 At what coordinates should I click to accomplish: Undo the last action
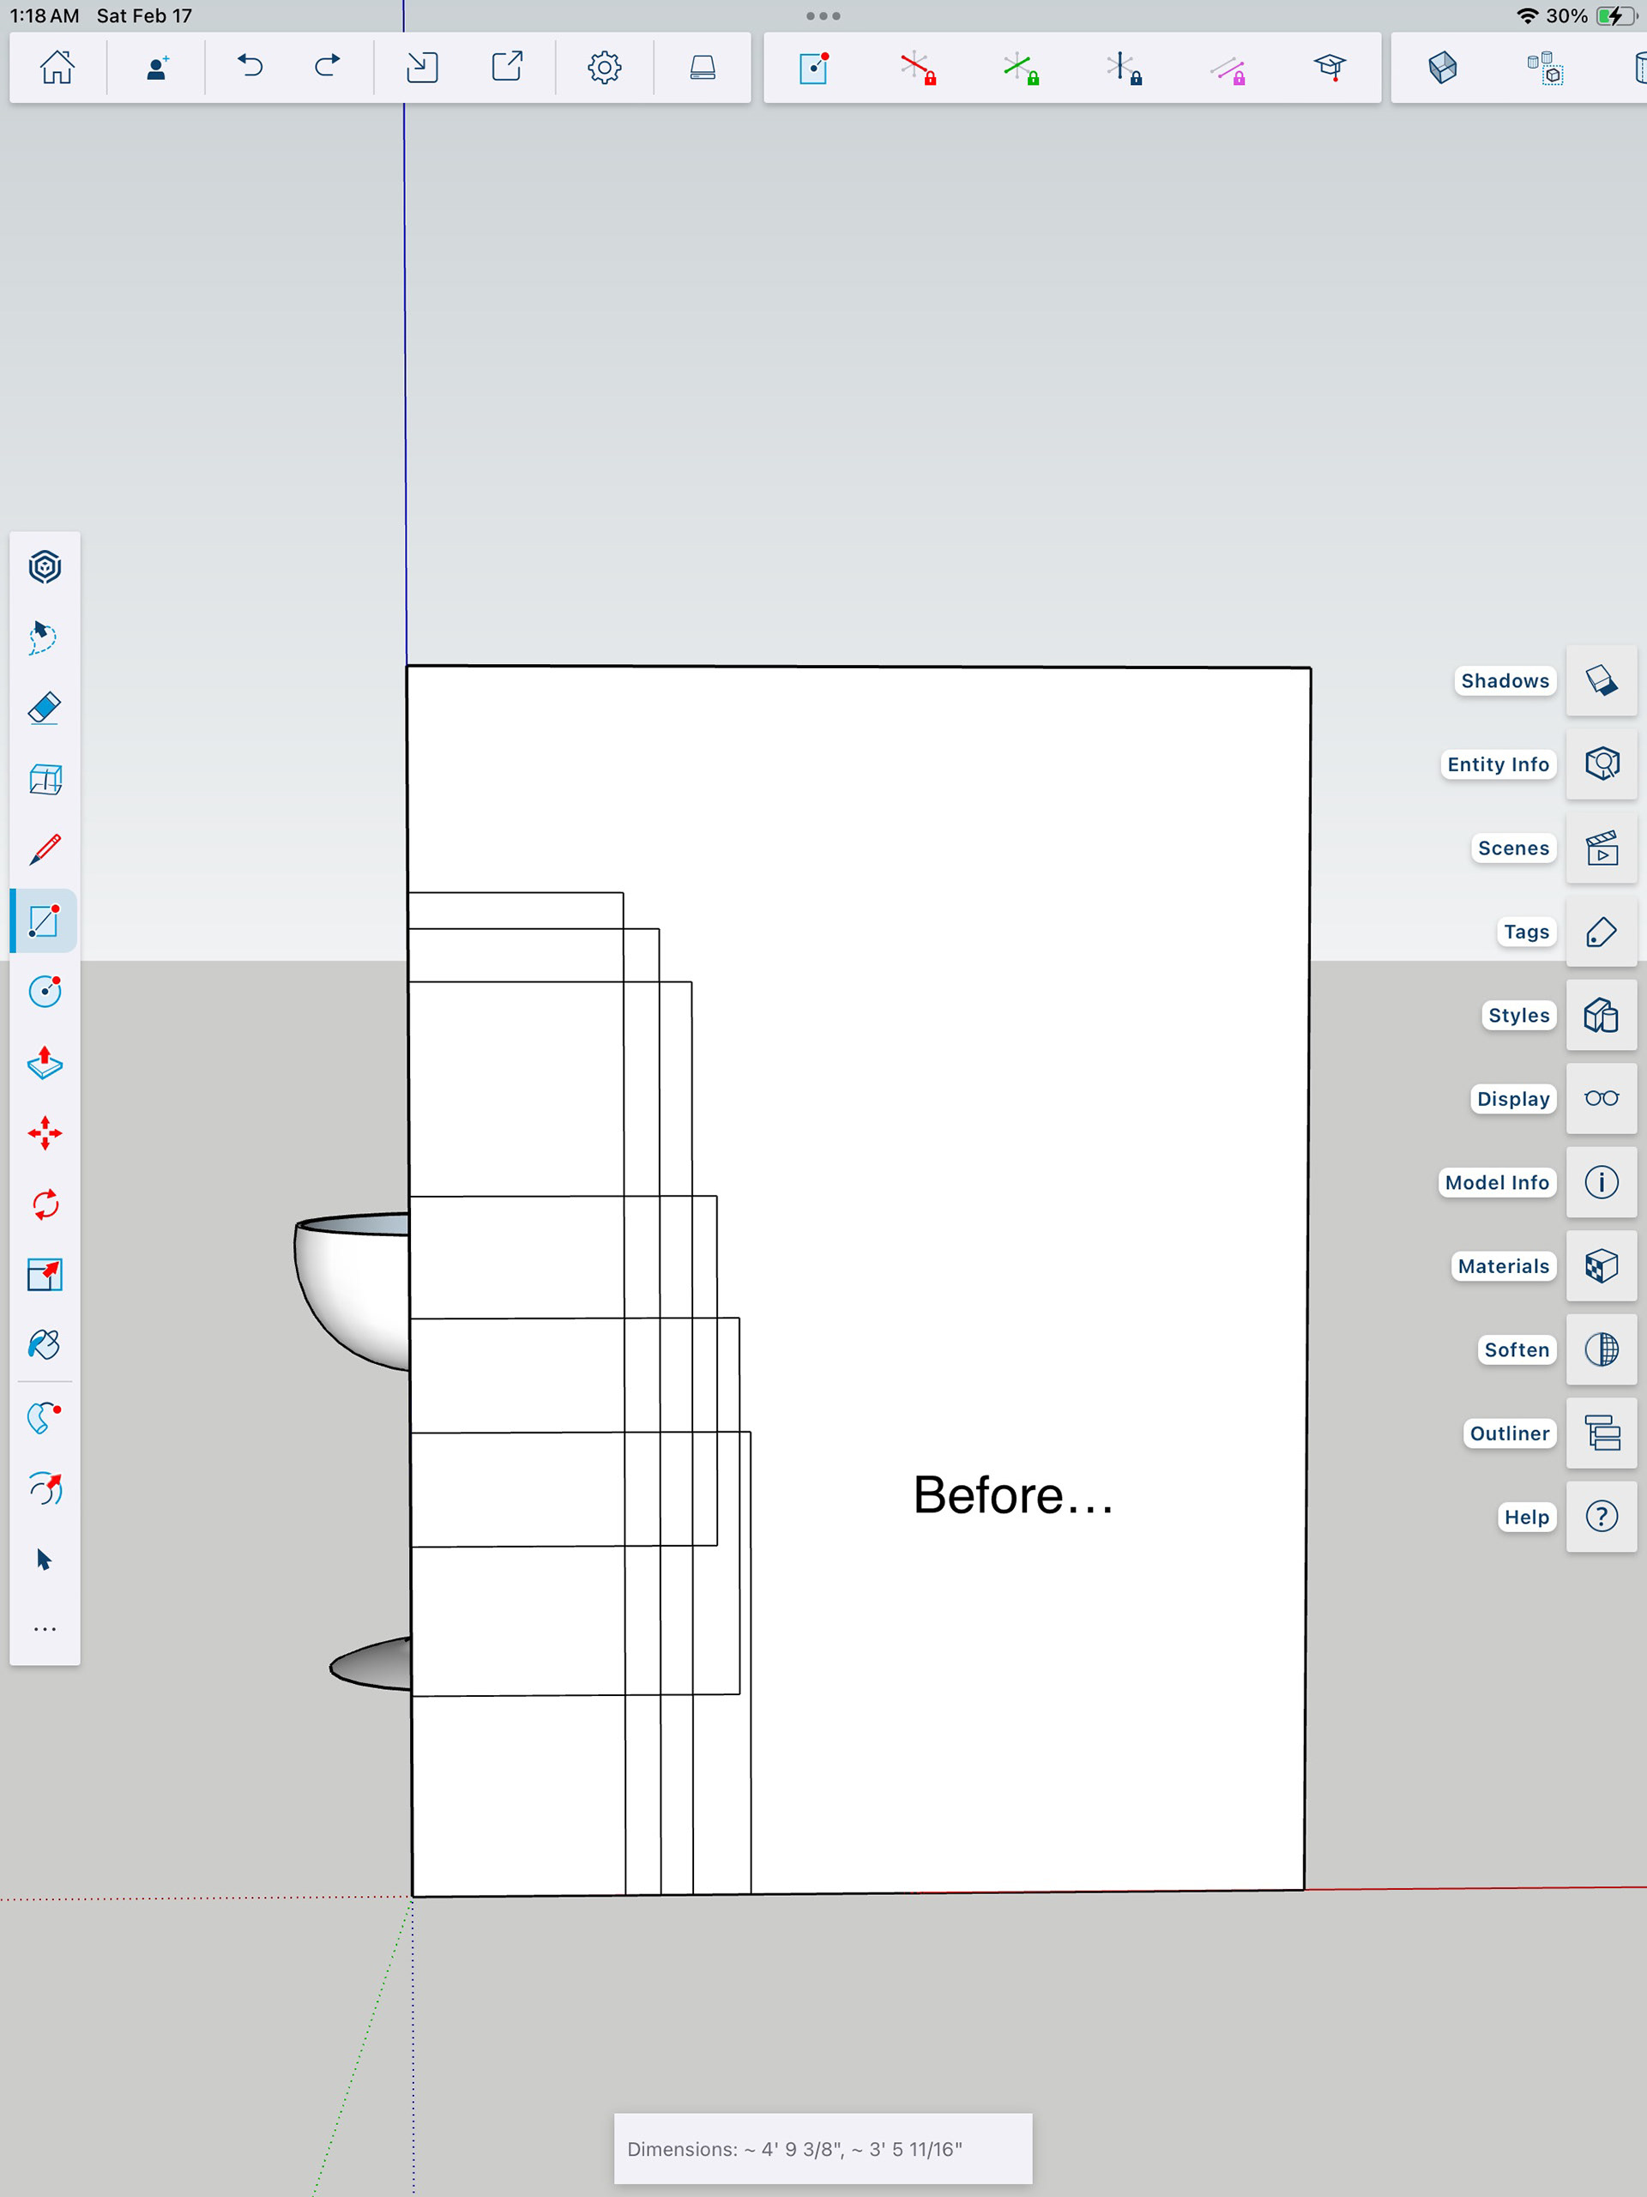250,67
